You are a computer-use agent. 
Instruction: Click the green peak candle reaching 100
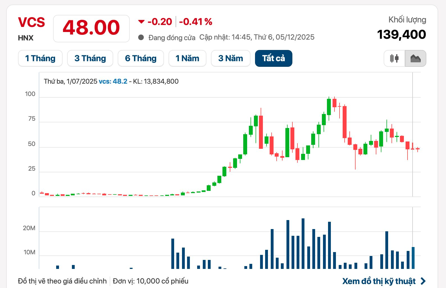pyautogui.click(x=329, y=107)
